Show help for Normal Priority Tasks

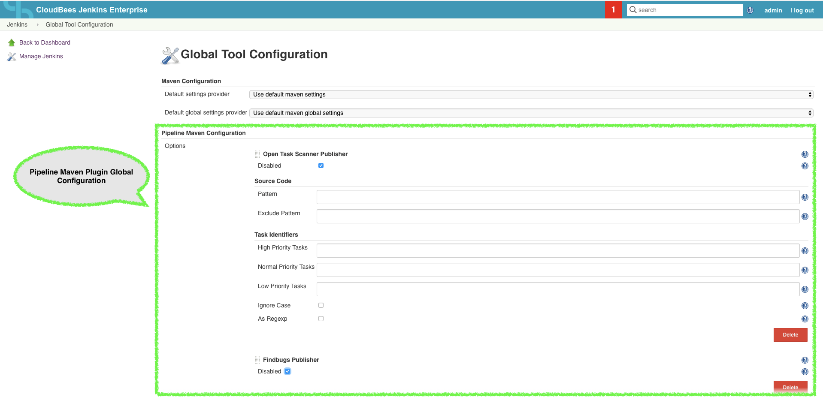click(805, 270)
